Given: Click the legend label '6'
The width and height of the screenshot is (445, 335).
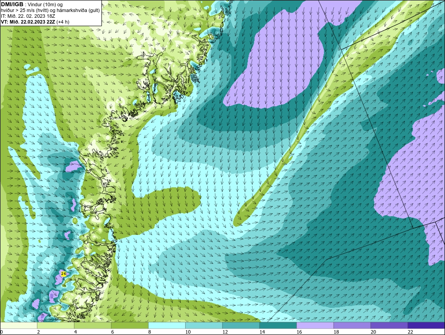Looking at the screenshot, I should (113, 332).
